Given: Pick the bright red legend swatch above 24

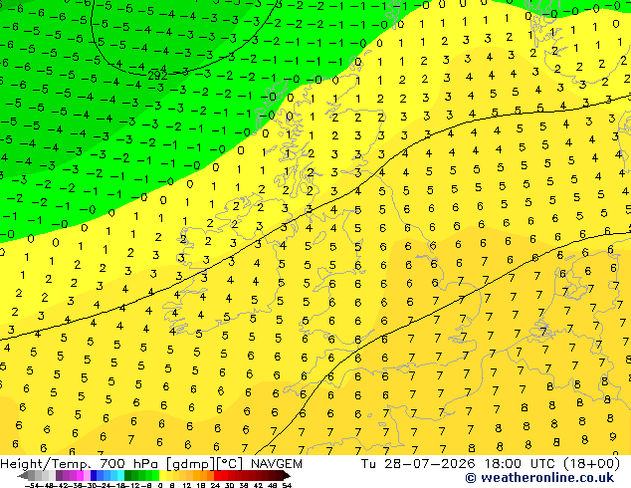Looking at the screenshot, I should [217, 476].
